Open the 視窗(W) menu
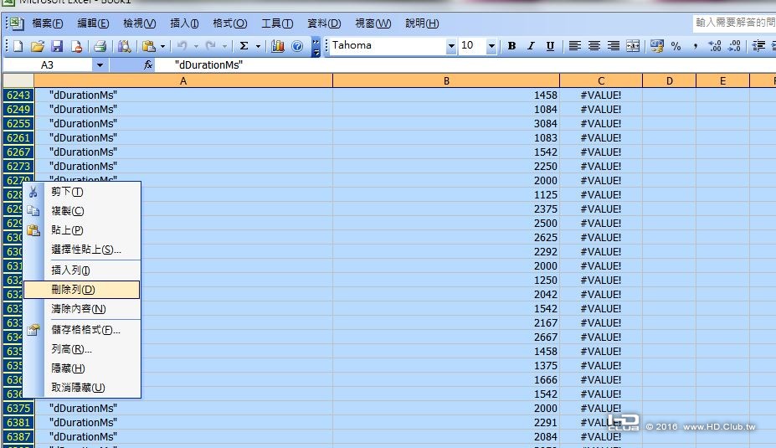776x448 pixels. 373,23
